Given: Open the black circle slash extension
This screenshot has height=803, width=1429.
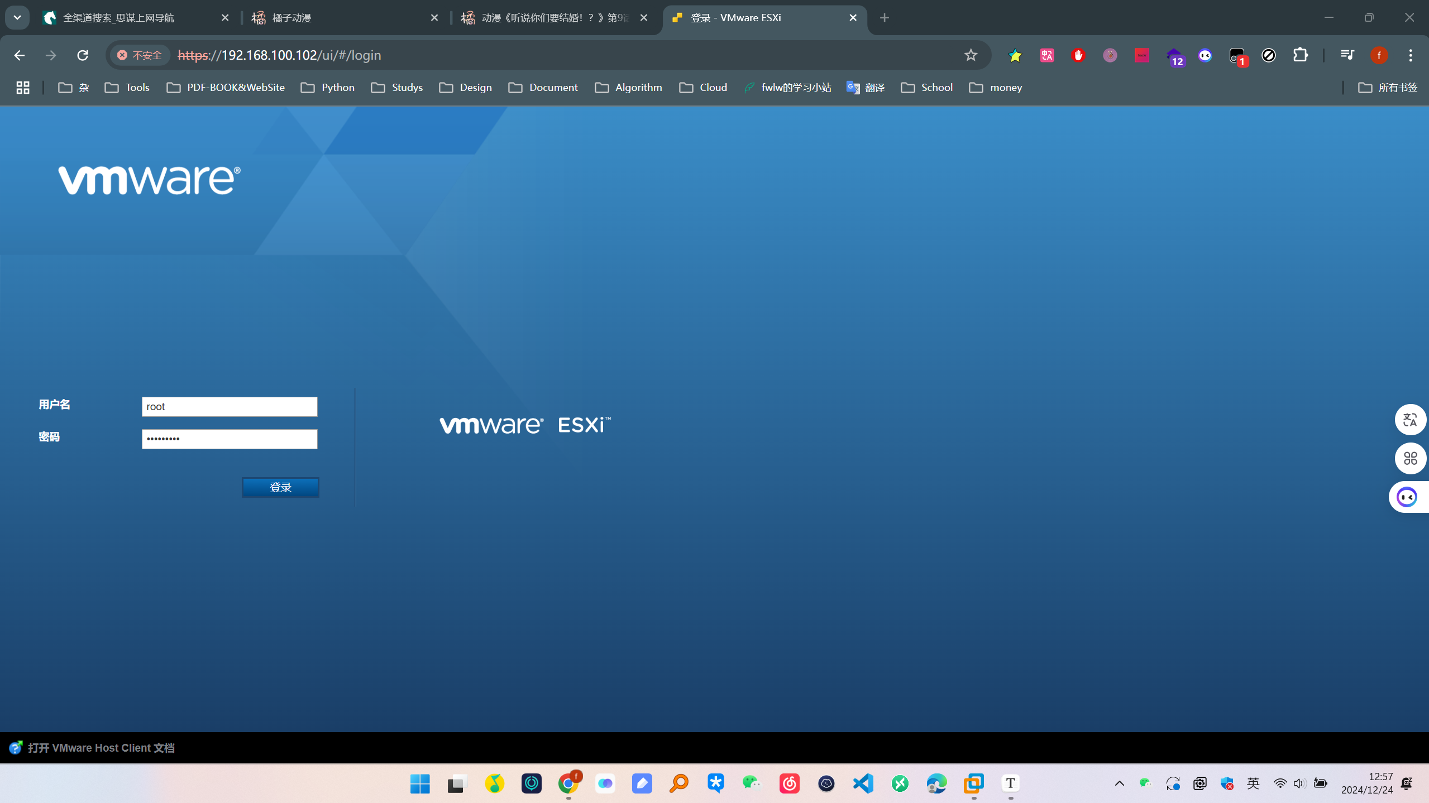Looking at the screenshot, I should 1269,55.
